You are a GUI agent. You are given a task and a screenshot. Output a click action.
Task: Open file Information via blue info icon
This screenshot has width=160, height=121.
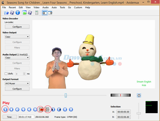pos(18,13)
